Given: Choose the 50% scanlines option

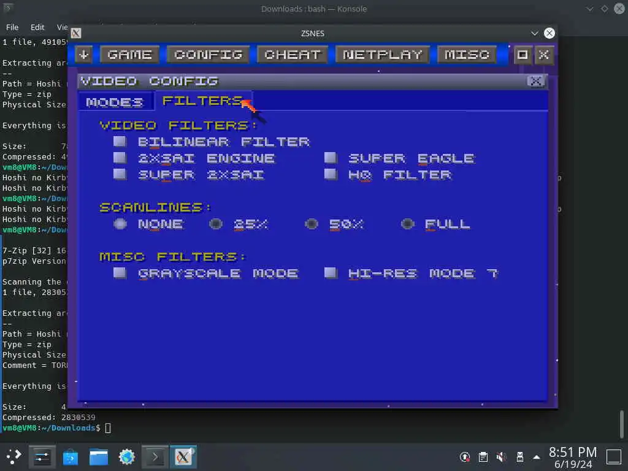Looking at the screenshot, I should (312, 224).
